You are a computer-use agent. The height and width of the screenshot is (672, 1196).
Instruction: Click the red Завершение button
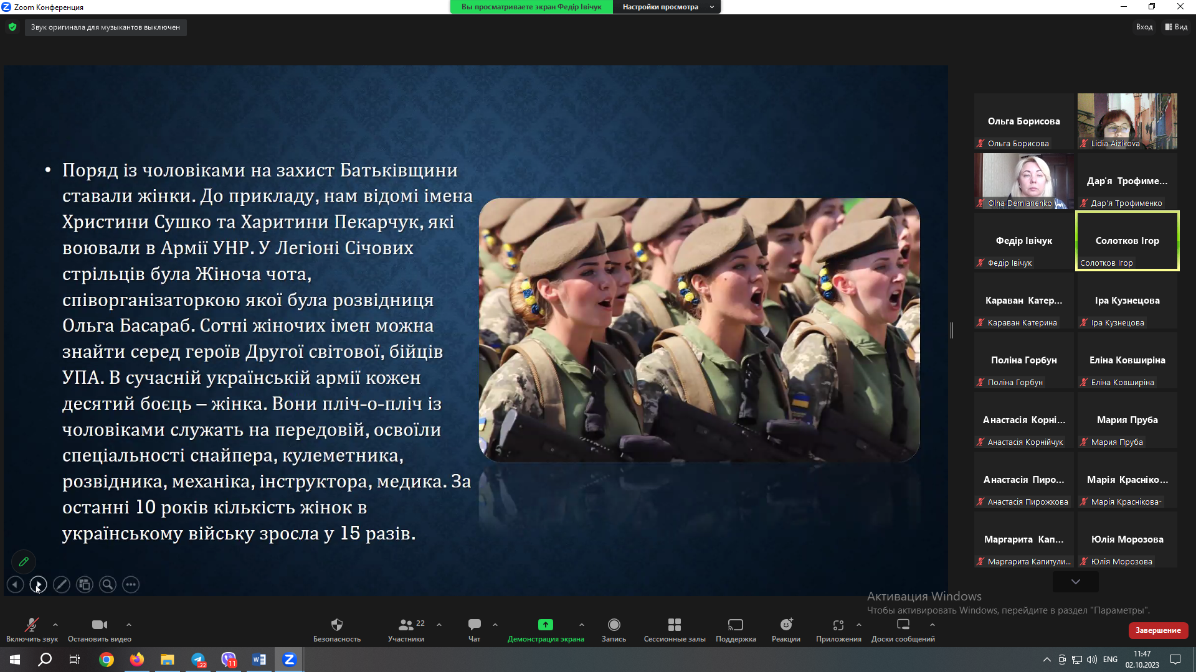point(1158,630)
